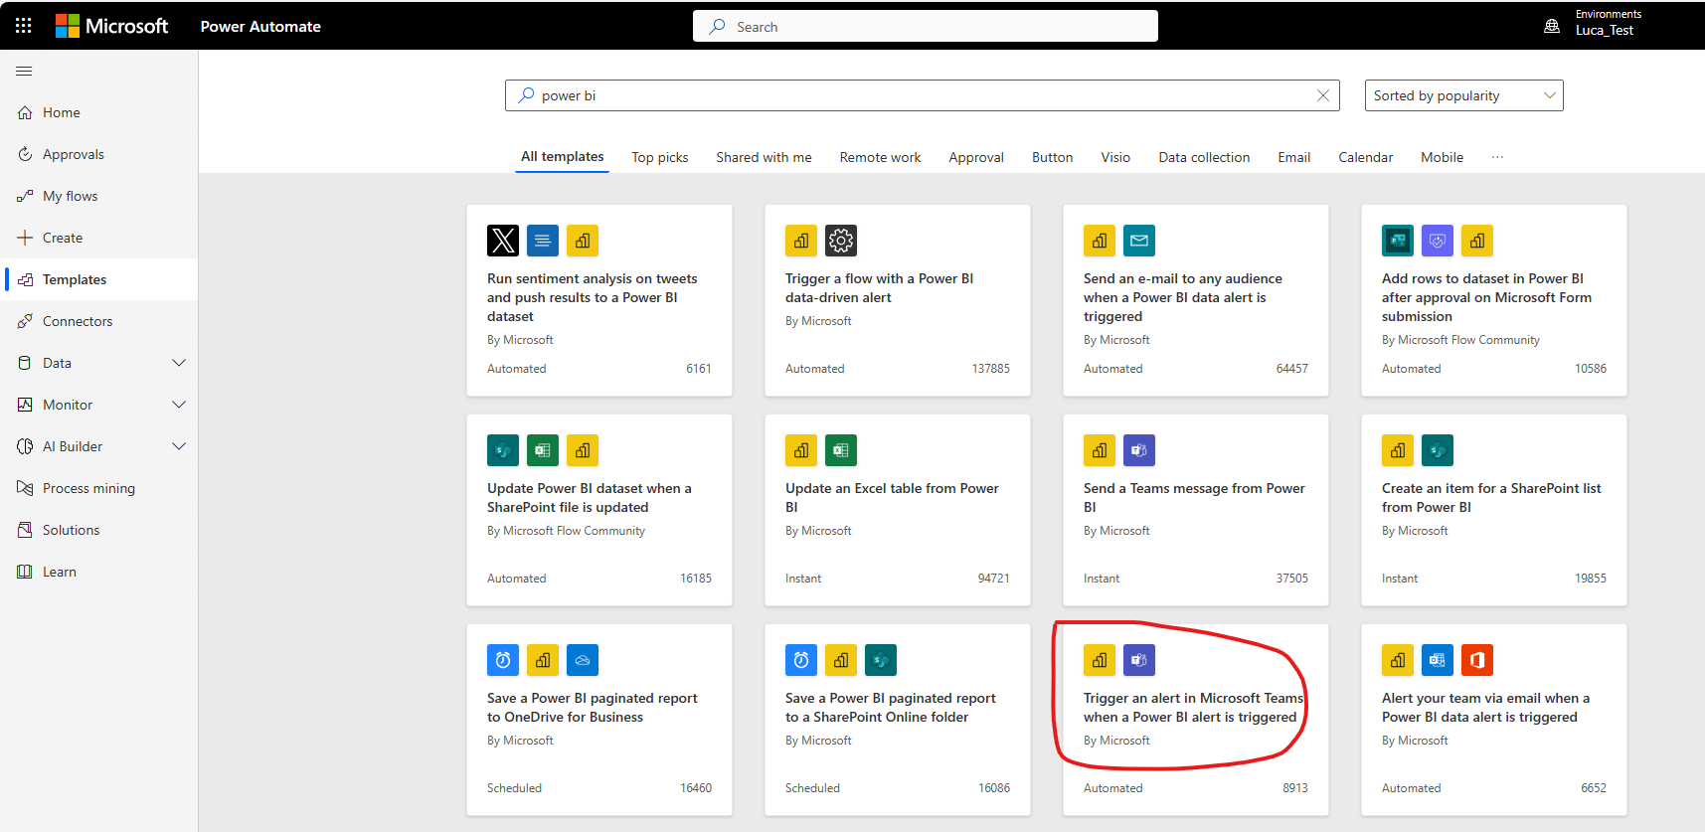Open Approvals from the sidebar icon

25,154
